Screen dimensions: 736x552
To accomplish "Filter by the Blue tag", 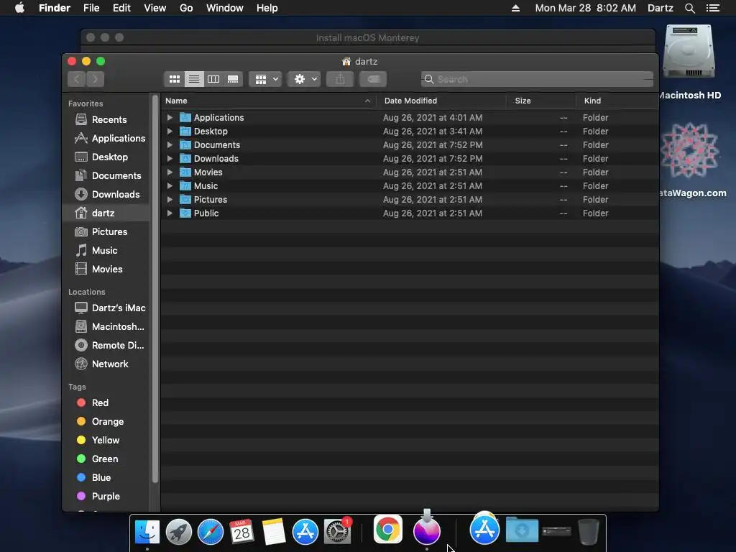I will coord(107,477).
